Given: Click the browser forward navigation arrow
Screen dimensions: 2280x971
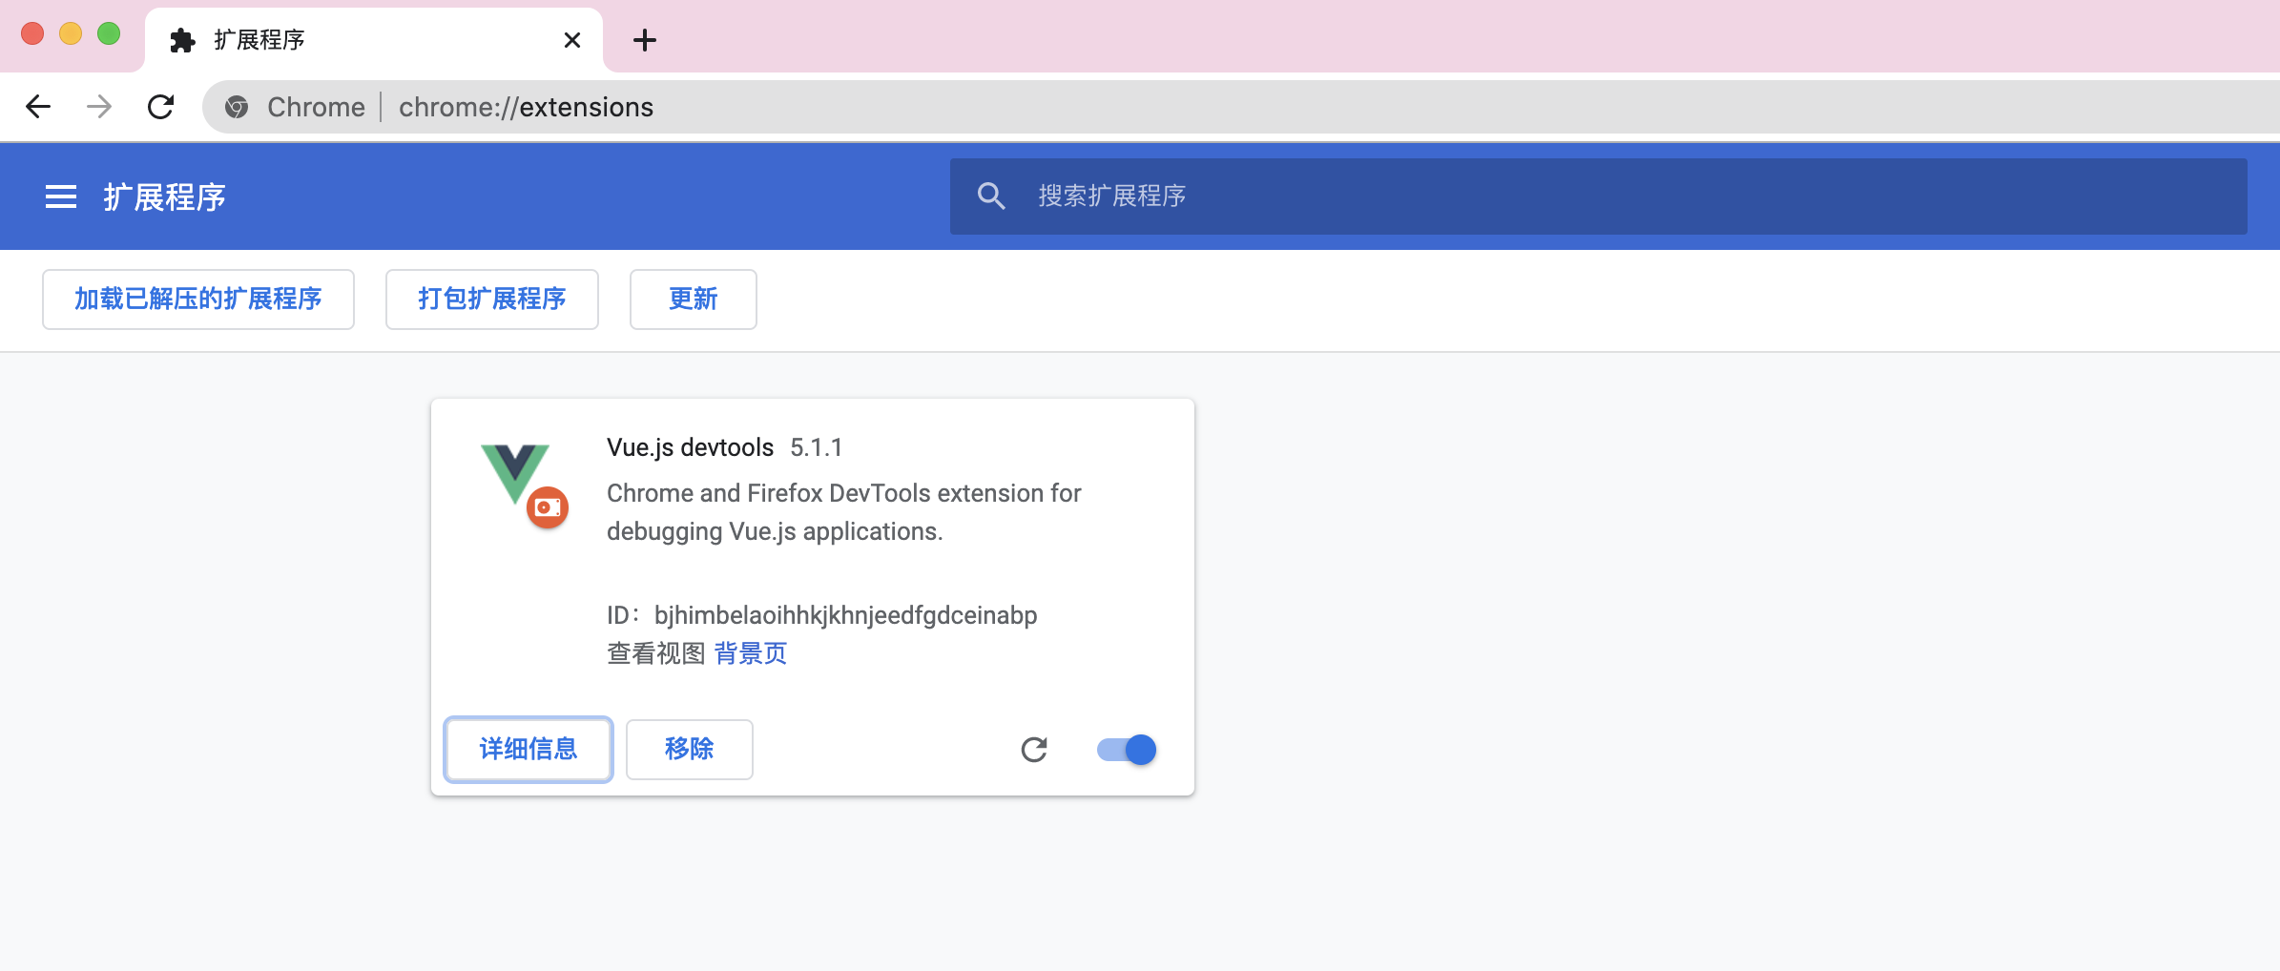Looking at the screenshot, I should pos(97,106).
